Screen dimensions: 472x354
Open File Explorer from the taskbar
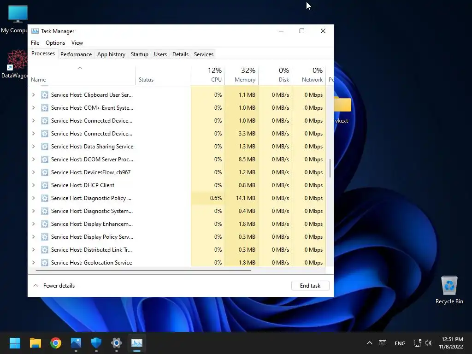pyautogui.click(x=35, y=343)
